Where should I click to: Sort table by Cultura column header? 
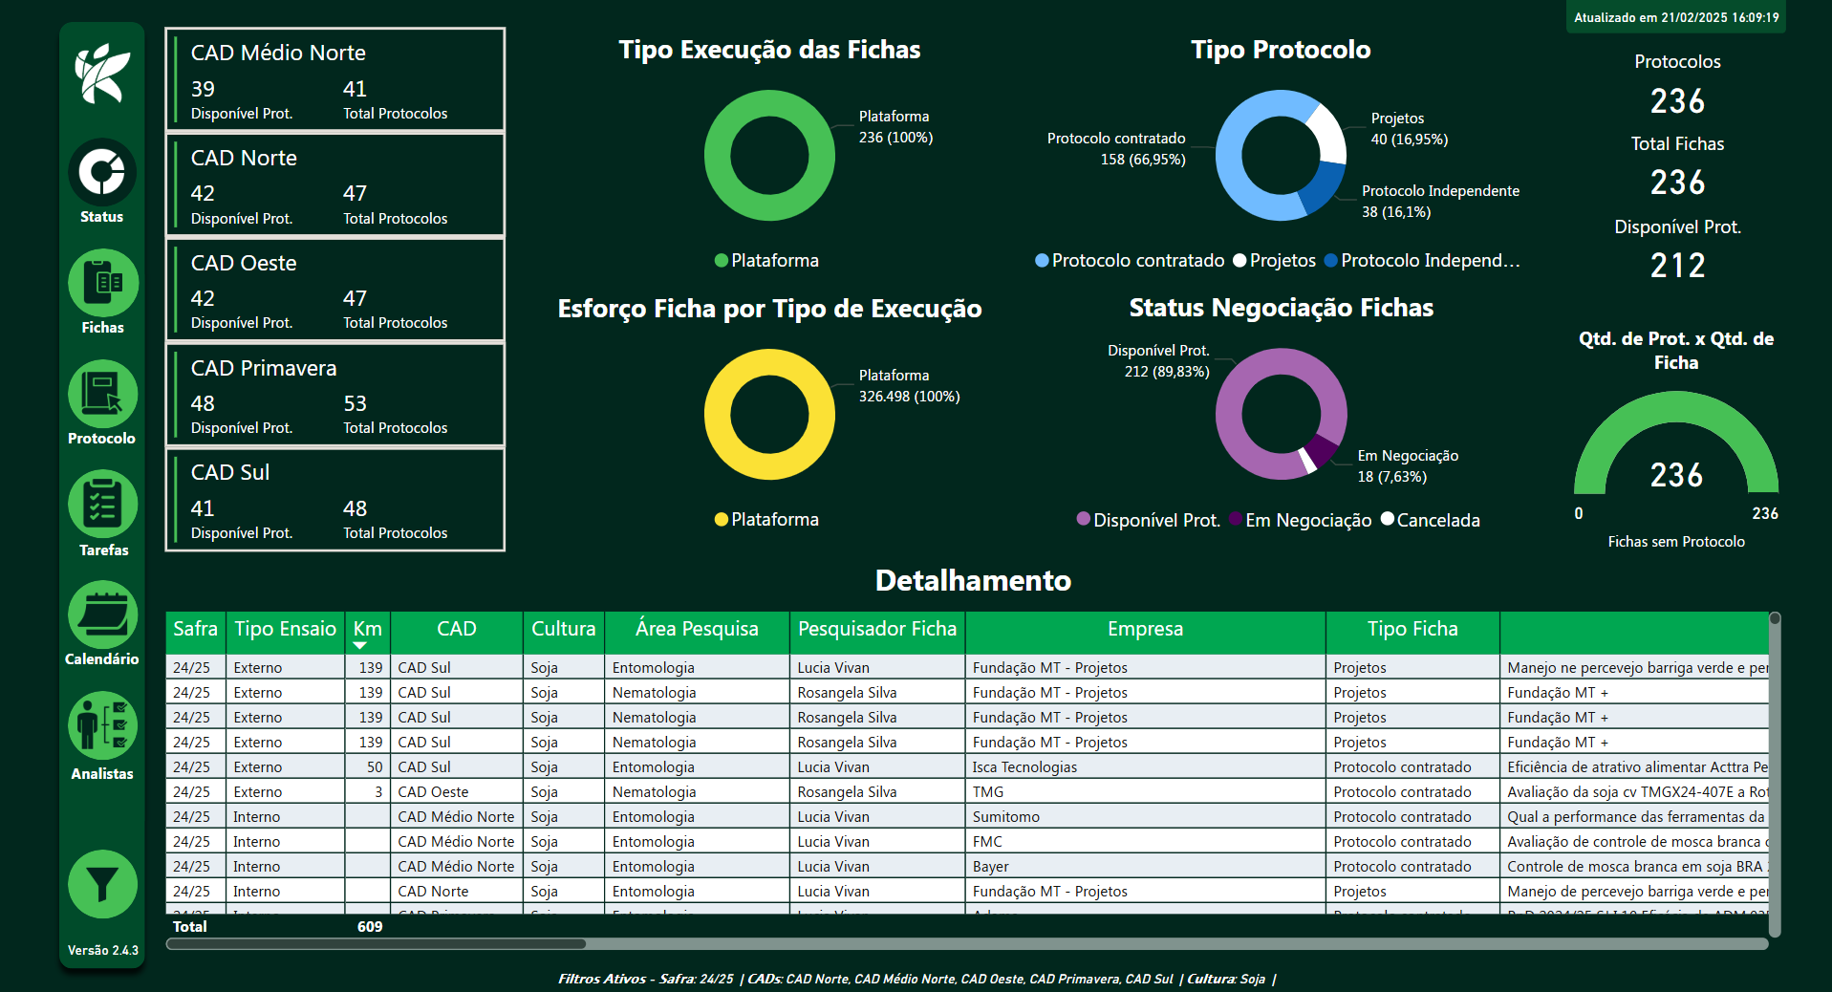coord(564,629)
